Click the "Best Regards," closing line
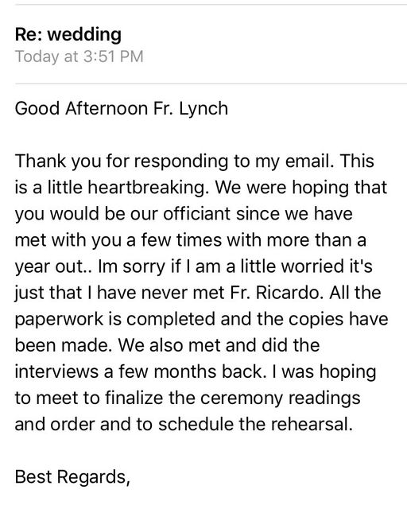 [x=72, y=477]
